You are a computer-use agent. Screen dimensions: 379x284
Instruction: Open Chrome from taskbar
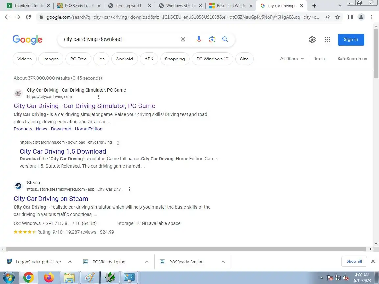point(29,277)
